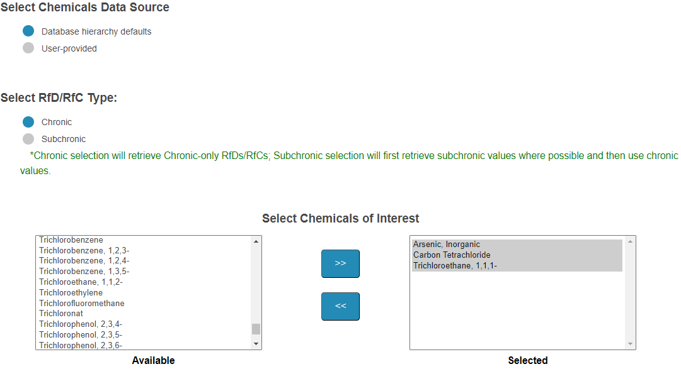681x369 pixels.
Task: Pick Trichlorophenol, 2,3,4- from Available list
Action: (81, 324)
